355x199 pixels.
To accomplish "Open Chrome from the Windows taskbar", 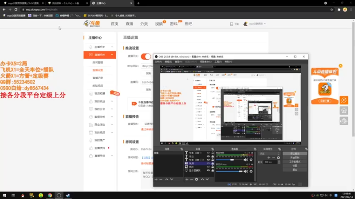I will [50, 195].
